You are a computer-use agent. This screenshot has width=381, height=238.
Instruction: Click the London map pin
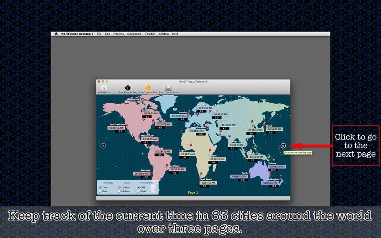coord(189,113)
